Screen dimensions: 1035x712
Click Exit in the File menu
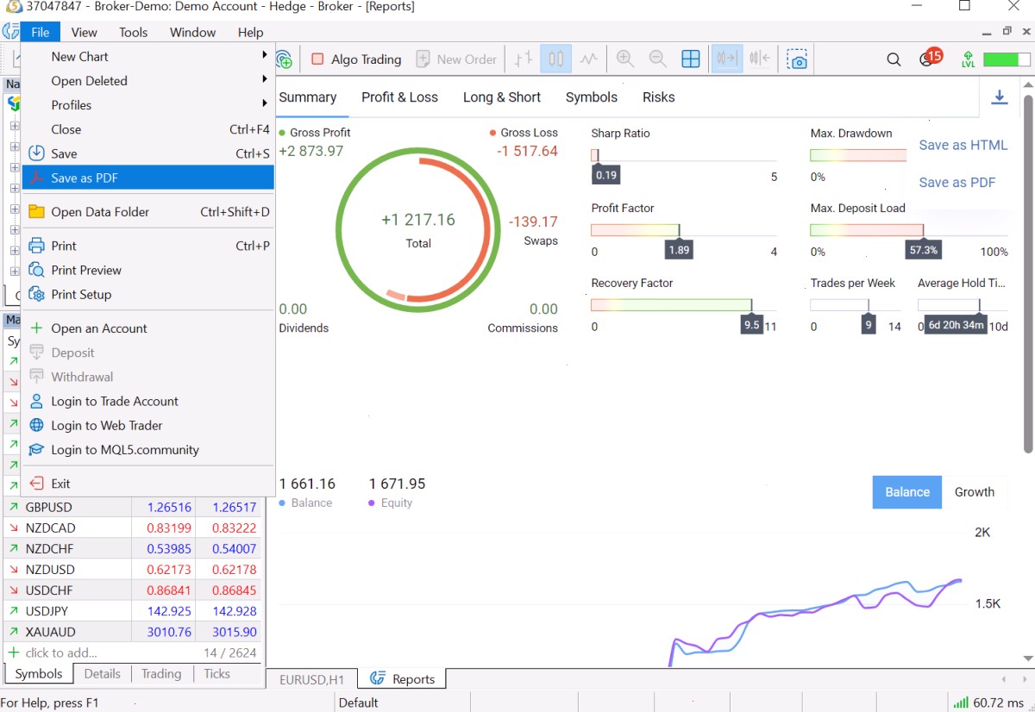147,484
